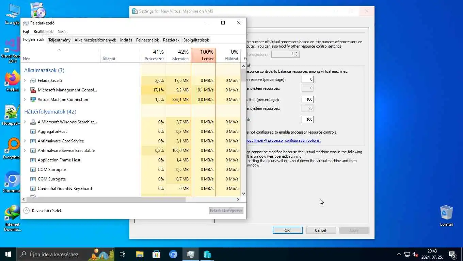Open Chromium from the taskbar

[x=173, y=254]
